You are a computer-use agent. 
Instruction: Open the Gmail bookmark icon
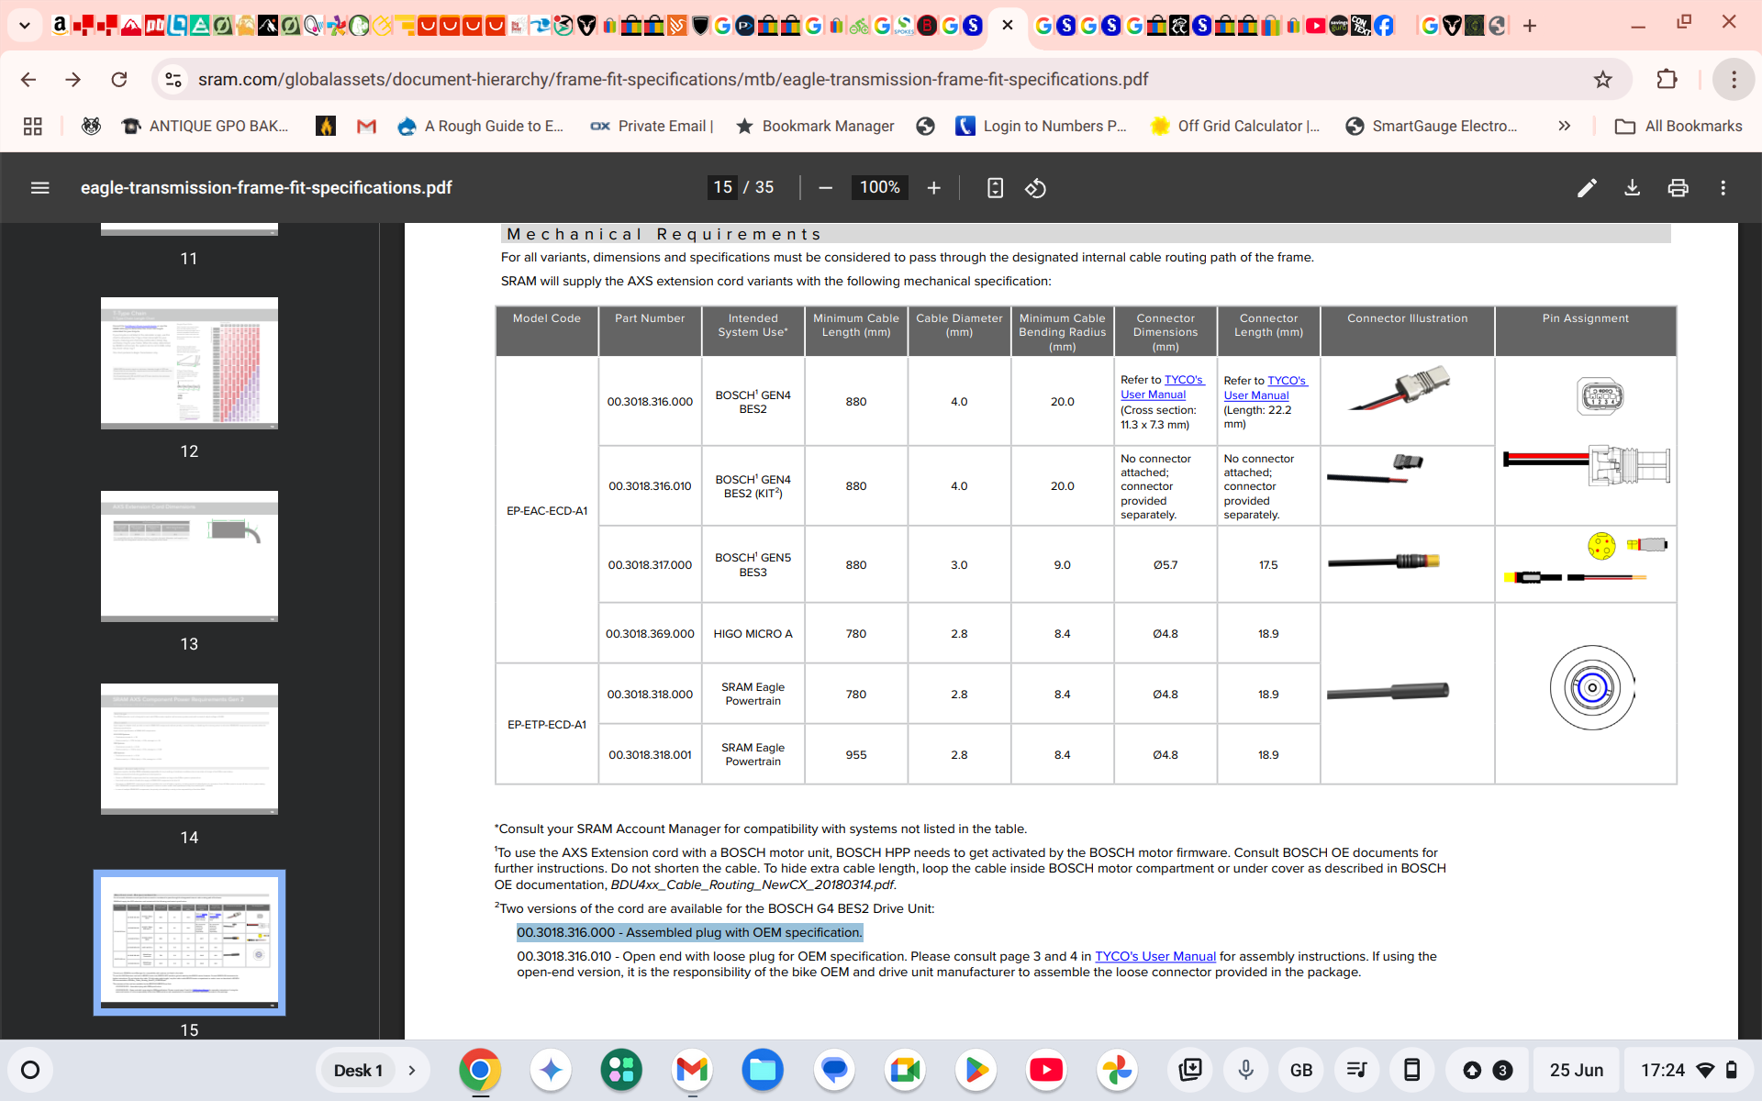366,126
